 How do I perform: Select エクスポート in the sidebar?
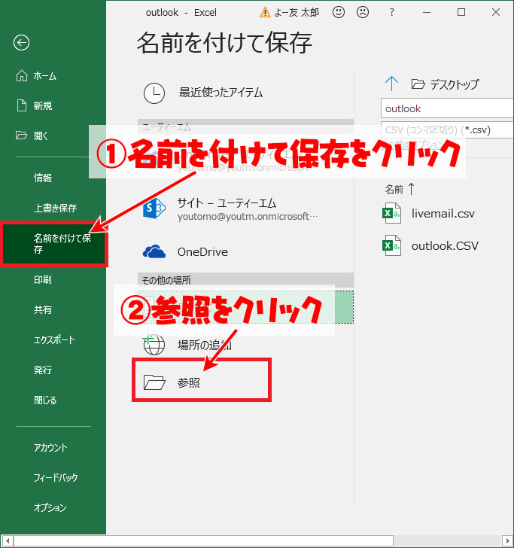click(x=53, y=339)
